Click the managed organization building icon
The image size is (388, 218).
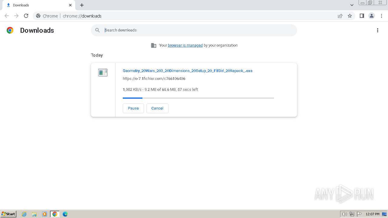(x=154, y=45)
